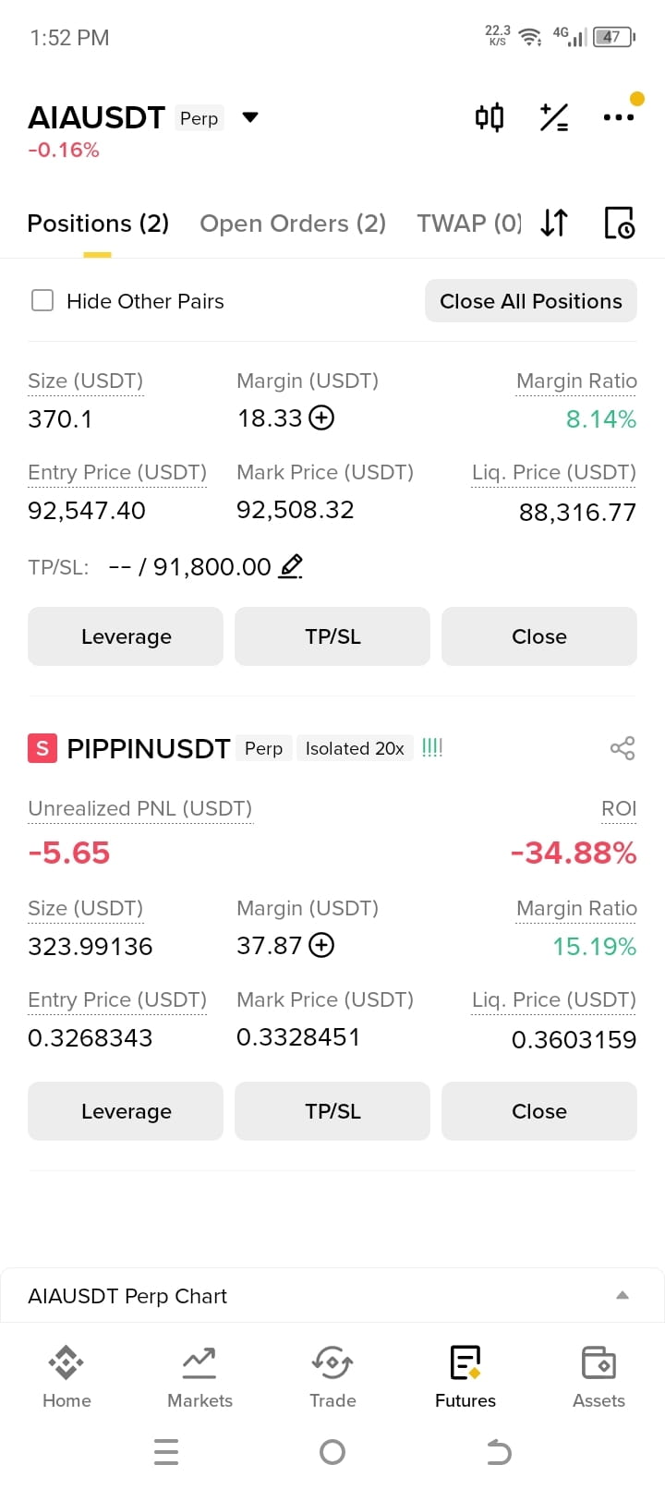This screenshot has width=665, height=1489.
Task: Open the three-dot more menu
Action: [618, 117]
